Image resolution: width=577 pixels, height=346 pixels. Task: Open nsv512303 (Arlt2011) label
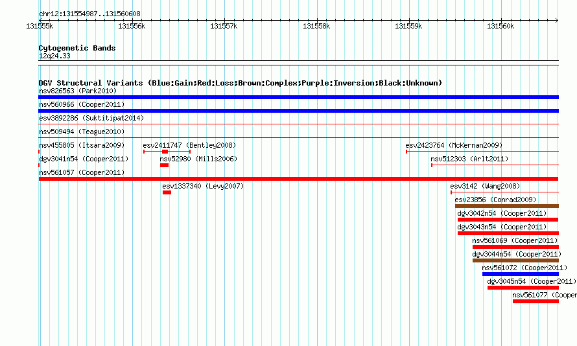pos(469,159)
